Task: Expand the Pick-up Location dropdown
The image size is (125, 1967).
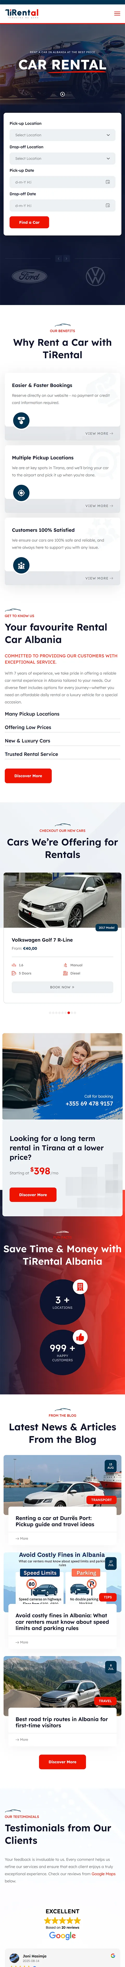Action: [63, 135]
